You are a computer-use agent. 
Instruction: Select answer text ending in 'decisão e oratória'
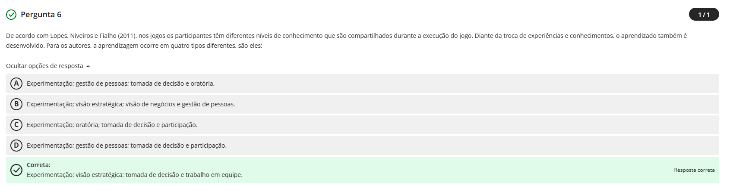coord(120,84)
